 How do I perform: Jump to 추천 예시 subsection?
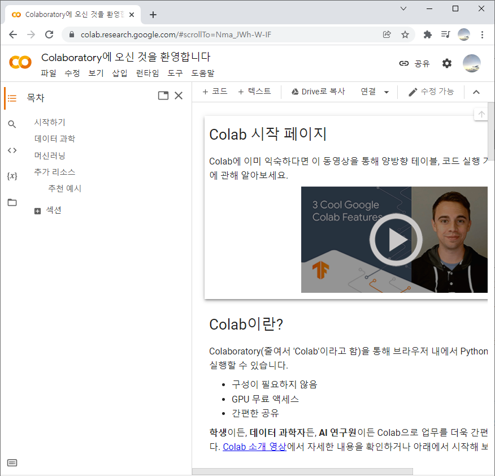pyautogui.click(x=65, y=189)
